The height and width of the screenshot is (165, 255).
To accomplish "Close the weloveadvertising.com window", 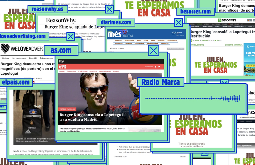I will pos(70,36).
